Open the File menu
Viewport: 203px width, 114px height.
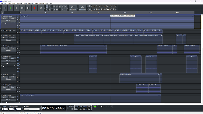click(x=2, y=4)
